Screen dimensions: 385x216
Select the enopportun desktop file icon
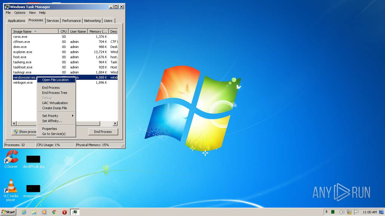click(x=33, y=191)
